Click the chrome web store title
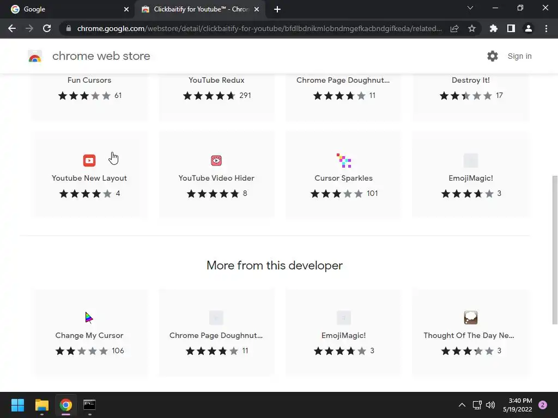558x418 pixels. 101,56
